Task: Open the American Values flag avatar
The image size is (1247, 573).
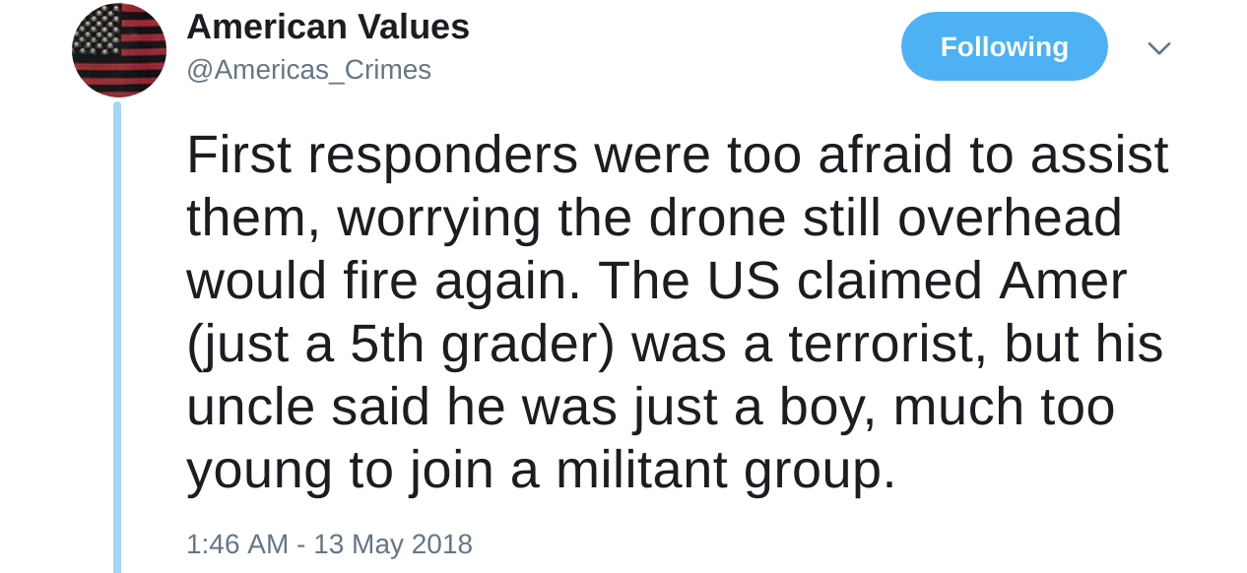Action: click(x=119, y=50)
